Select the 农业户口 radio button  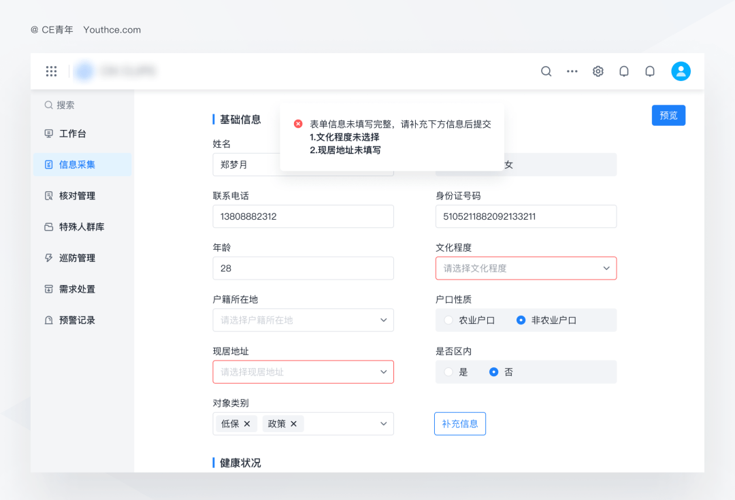[448, 320]
